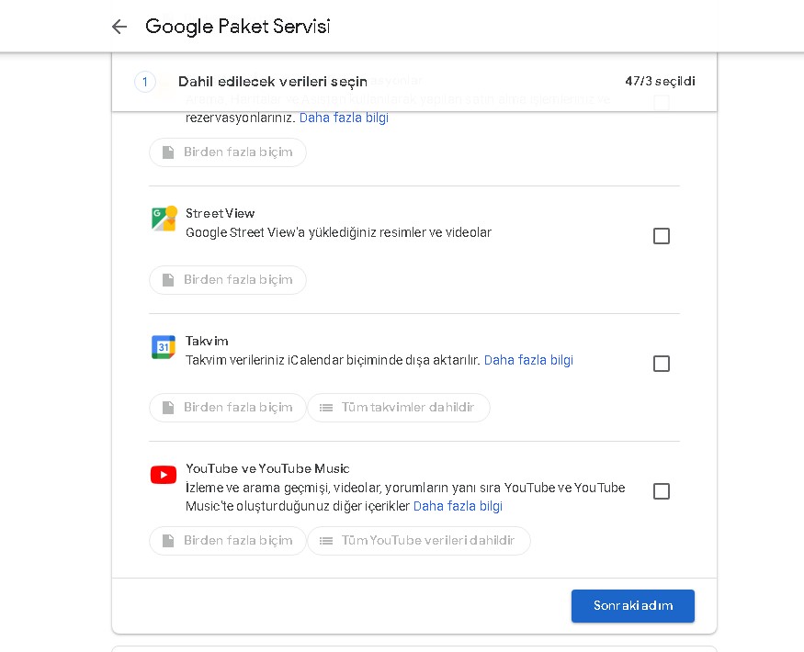The height and width of the screenshot is (652, 804).
Task: Click the document icon on Takvim's format chip
Action: point(168,408)
